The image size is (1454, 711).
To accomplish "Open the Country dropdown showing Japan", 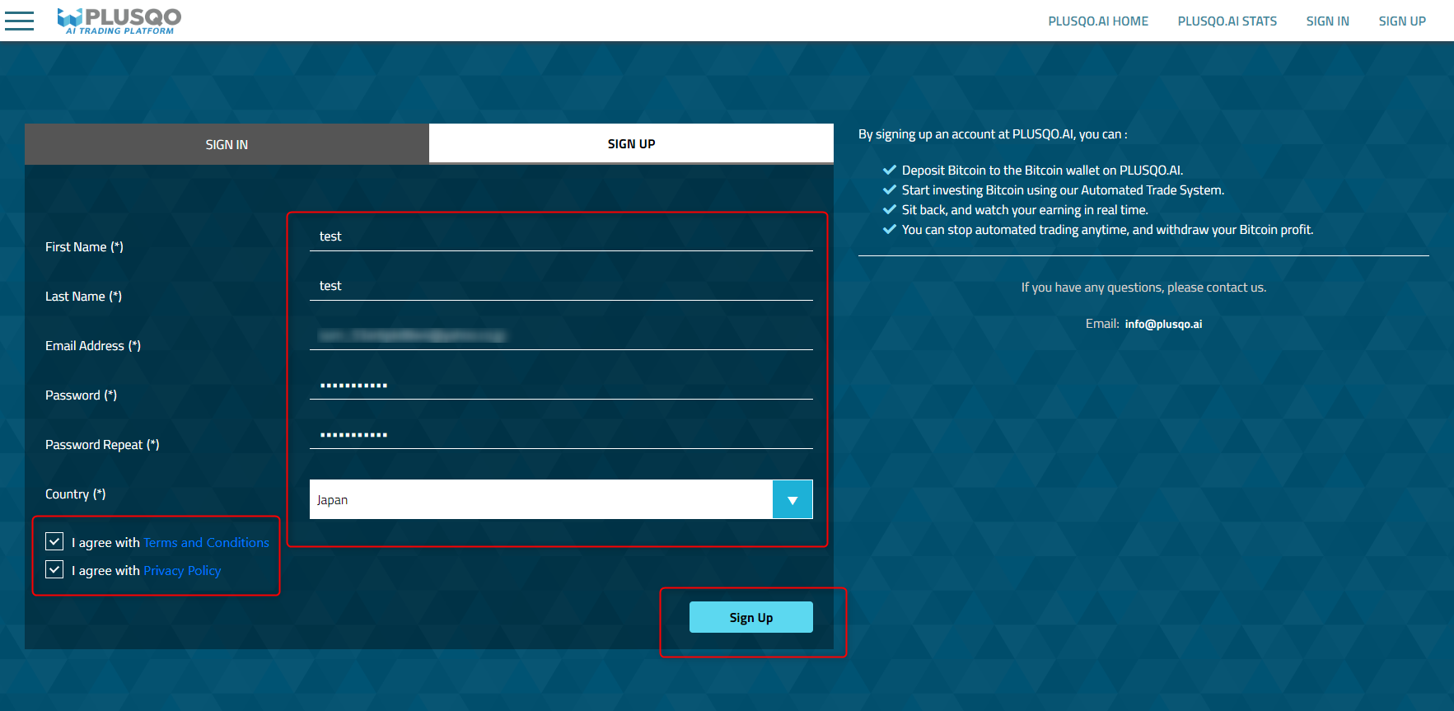I will pyautogui.click(x=561, y=499).
